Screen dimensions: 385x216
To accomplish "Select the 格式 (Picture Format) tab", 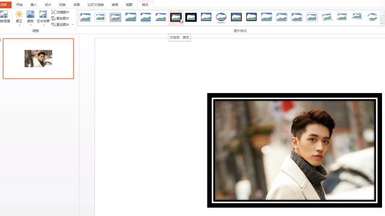I will (145, 5).
